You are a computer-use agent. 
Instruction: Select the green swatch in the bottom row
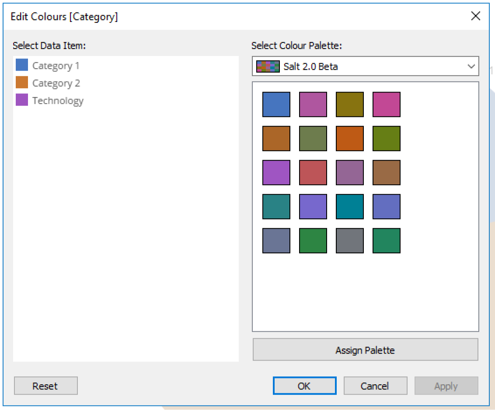(313, 241)
